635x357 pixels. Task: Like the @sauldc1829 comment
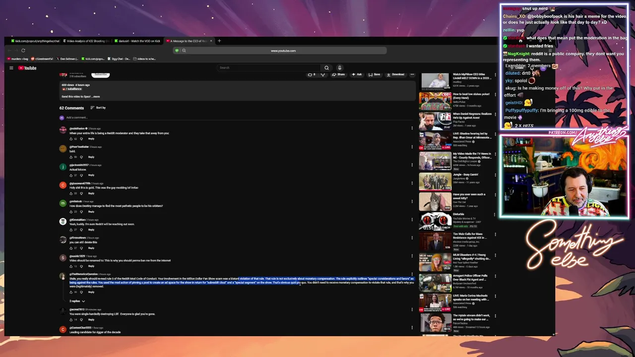(x=71, y=266)
